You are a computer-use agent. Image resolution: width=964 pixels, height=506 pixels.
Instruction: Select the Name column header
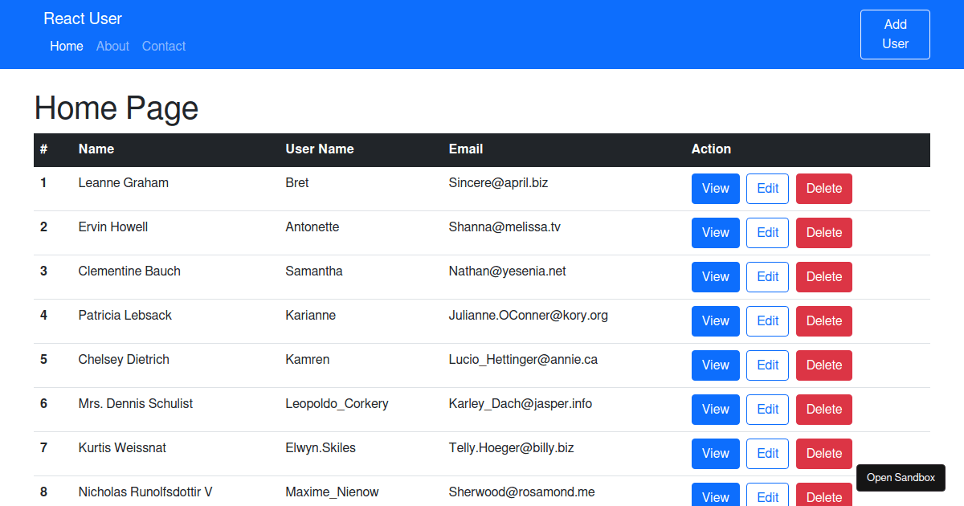click(96, 149)
